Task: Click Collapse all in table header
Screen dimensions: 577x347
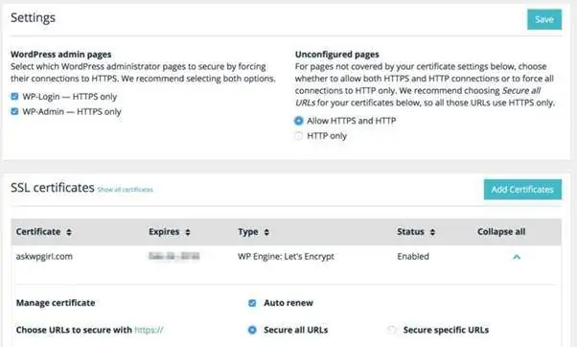Action: click(501, 232)
